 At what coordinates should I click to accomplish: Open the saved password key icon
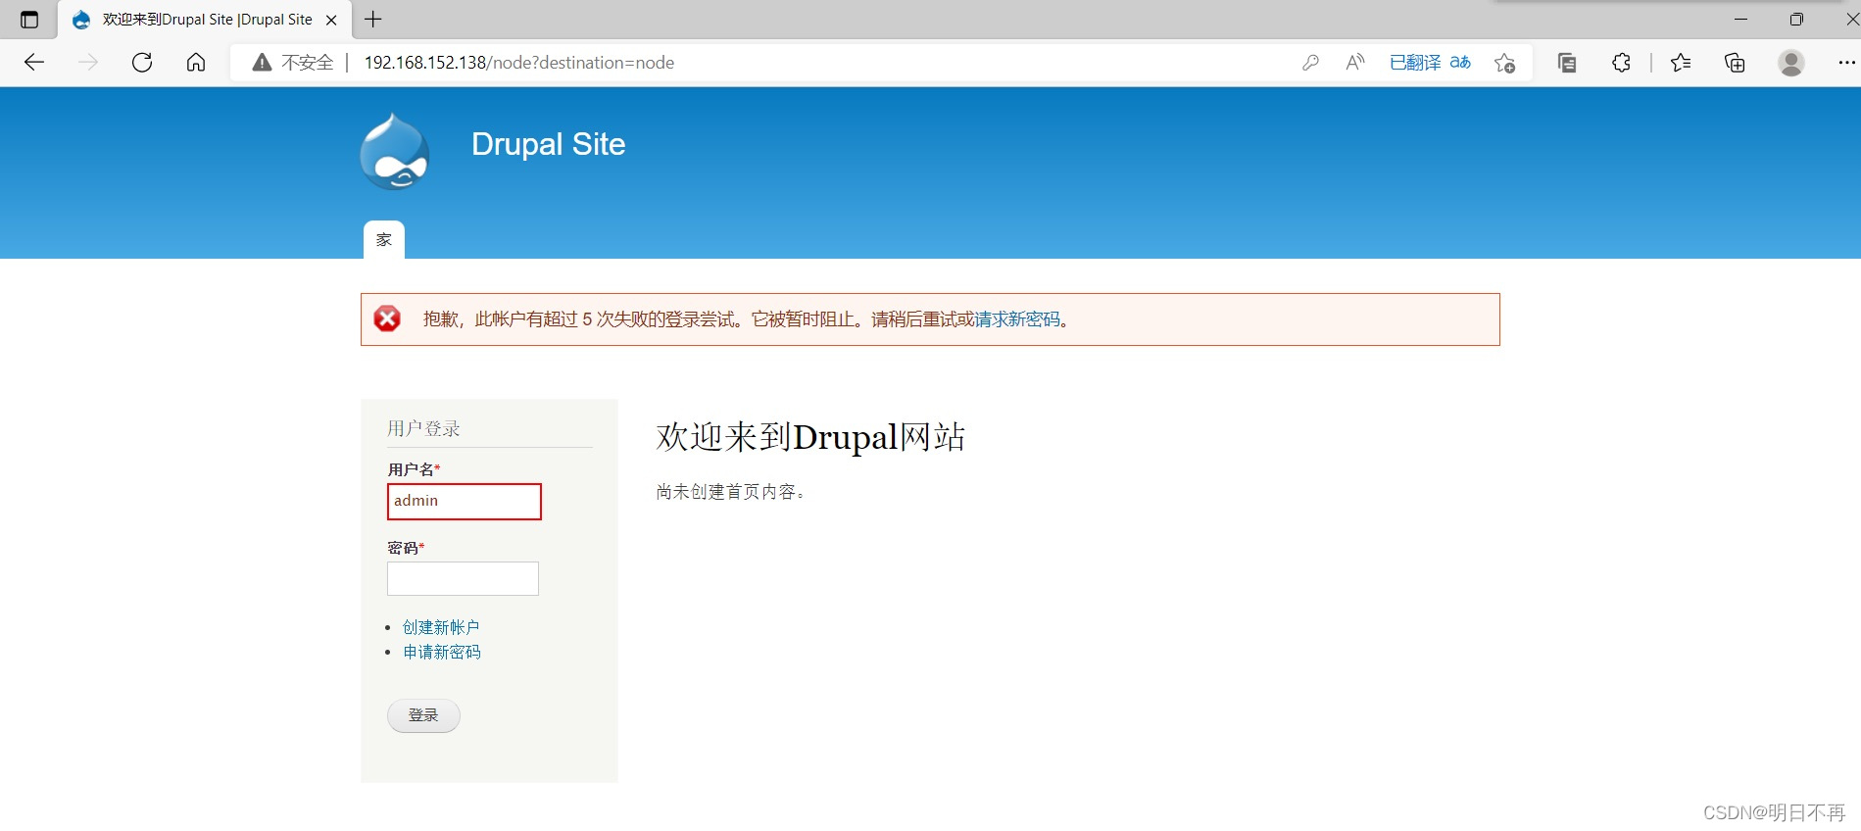(1310, 63)
